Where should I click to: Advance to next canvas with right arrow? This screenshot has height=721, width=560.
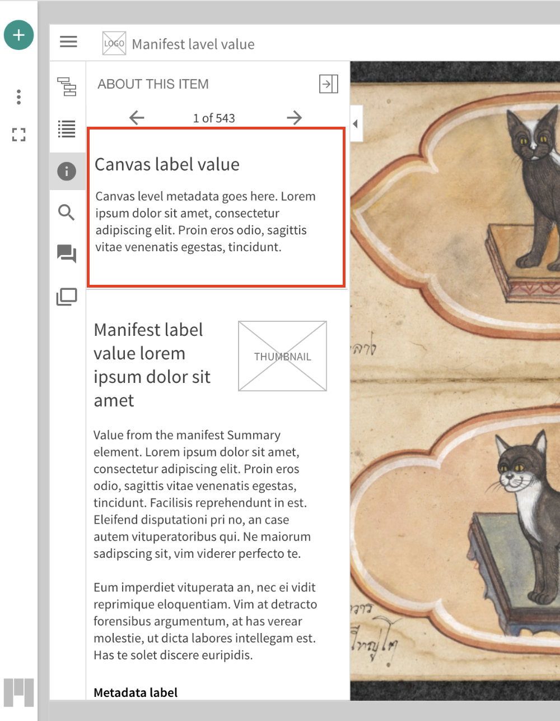pos(293,118)
